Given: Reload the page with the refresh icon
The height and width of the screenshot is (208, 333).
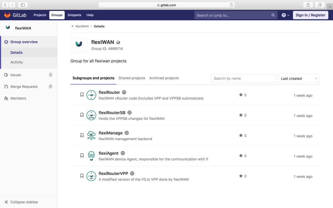Looking at the screenshot, I should pos(231,5).
